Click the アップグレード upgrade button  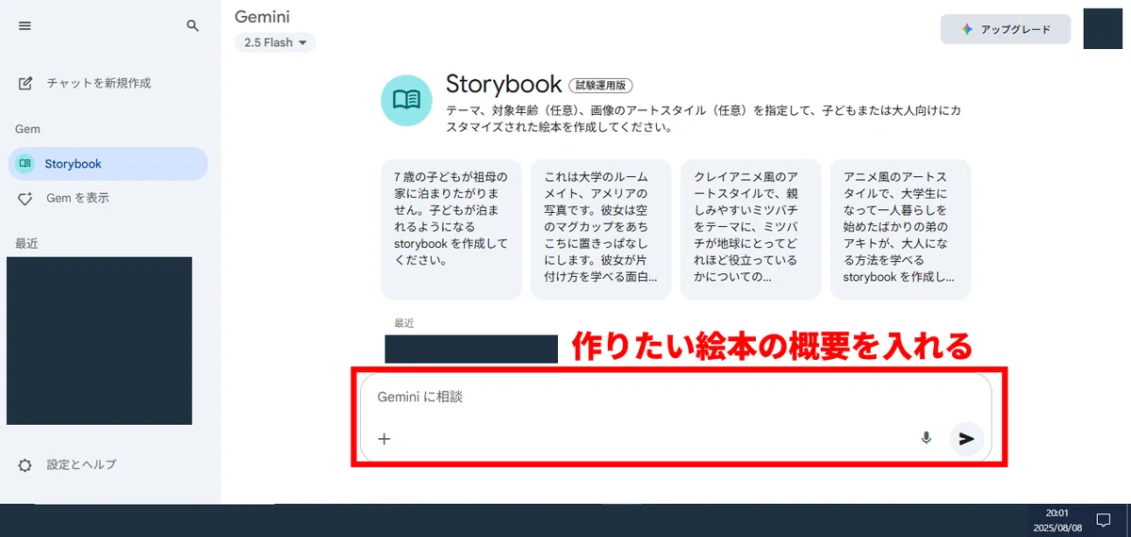click(x=1006, y=29)
